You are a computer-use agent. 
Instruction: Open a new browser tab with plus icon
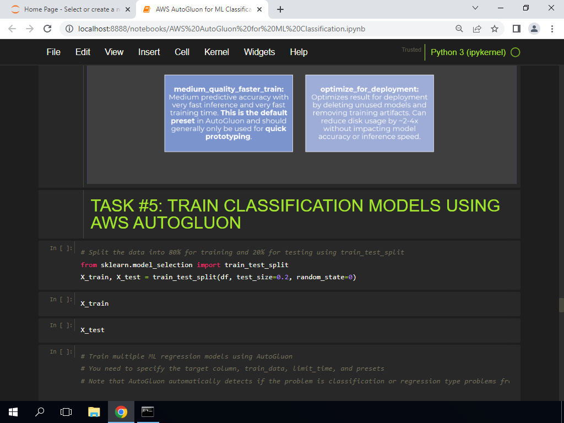(x=280, y=10)
